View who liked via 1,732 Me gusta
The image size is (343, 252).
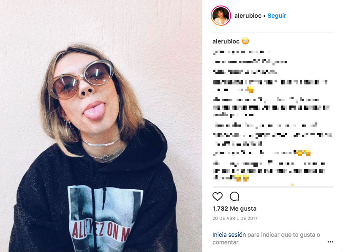click(x=234, y=209)
